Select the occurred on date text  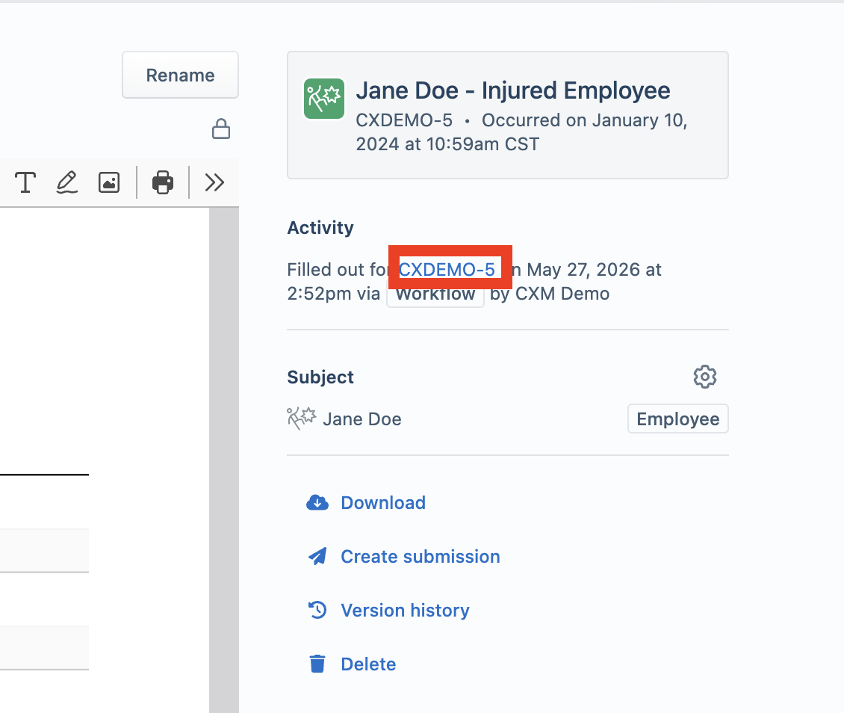pyautogui.click(x=521, y=132)
